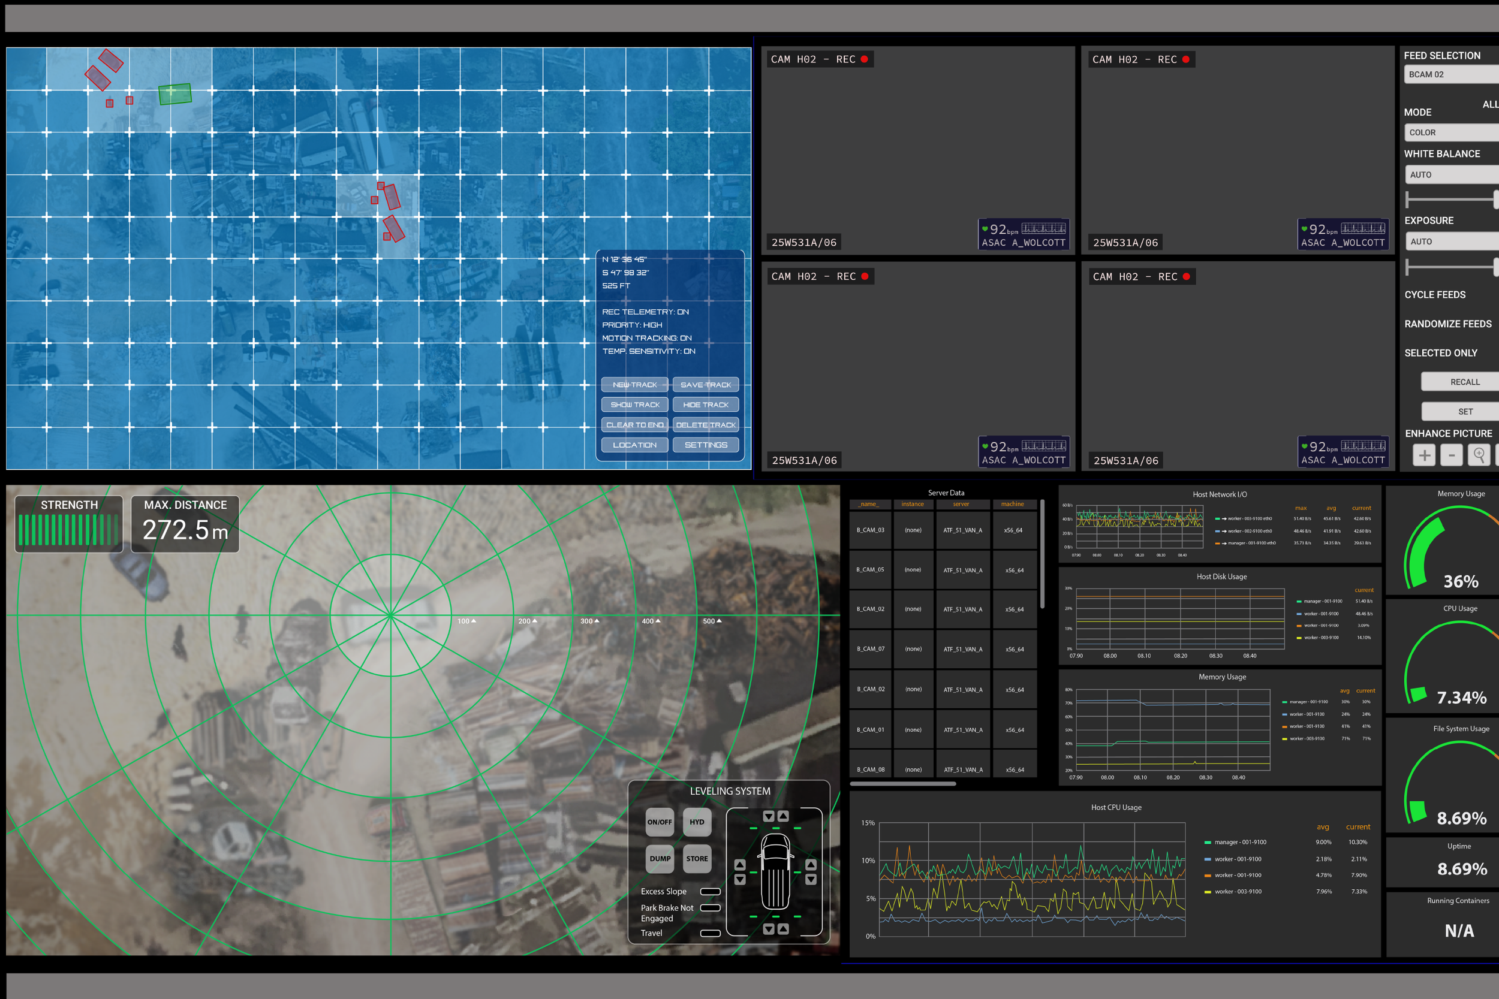1499x999 pixels.
Task: Raise the front leveling jack up arrow
Action: coord(783,816)
